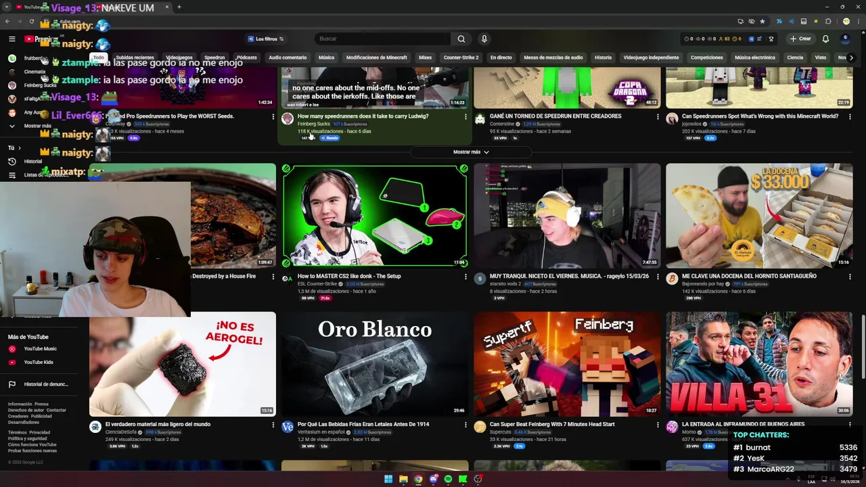Open the donk CS2 setup thumbnail
Screen dimensions: 866x487
[375, 216]
